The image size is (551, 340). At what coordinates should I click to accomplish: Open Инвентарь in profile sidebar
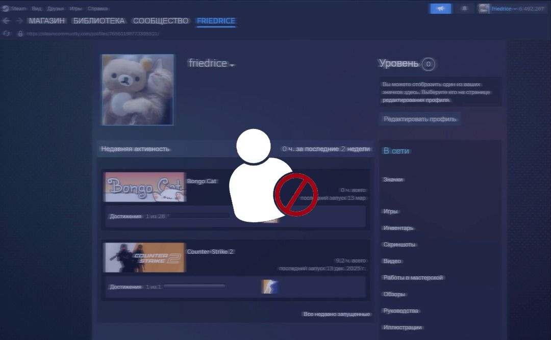pos(398,228)
